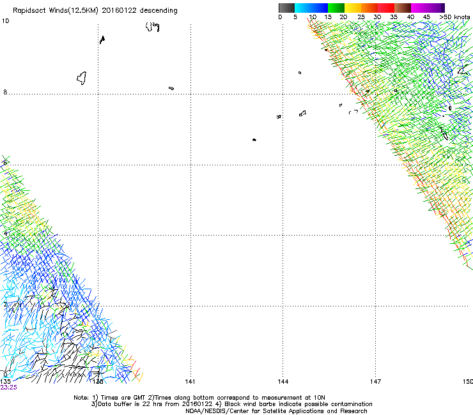Click the brown 35-40 knots legend color

coord(403,8)
